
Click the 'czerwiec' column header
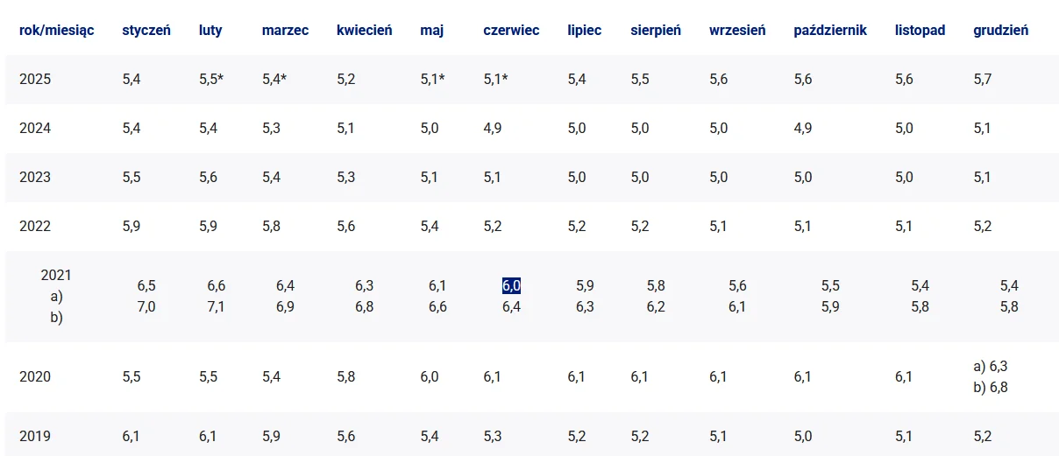pos(511,31)
